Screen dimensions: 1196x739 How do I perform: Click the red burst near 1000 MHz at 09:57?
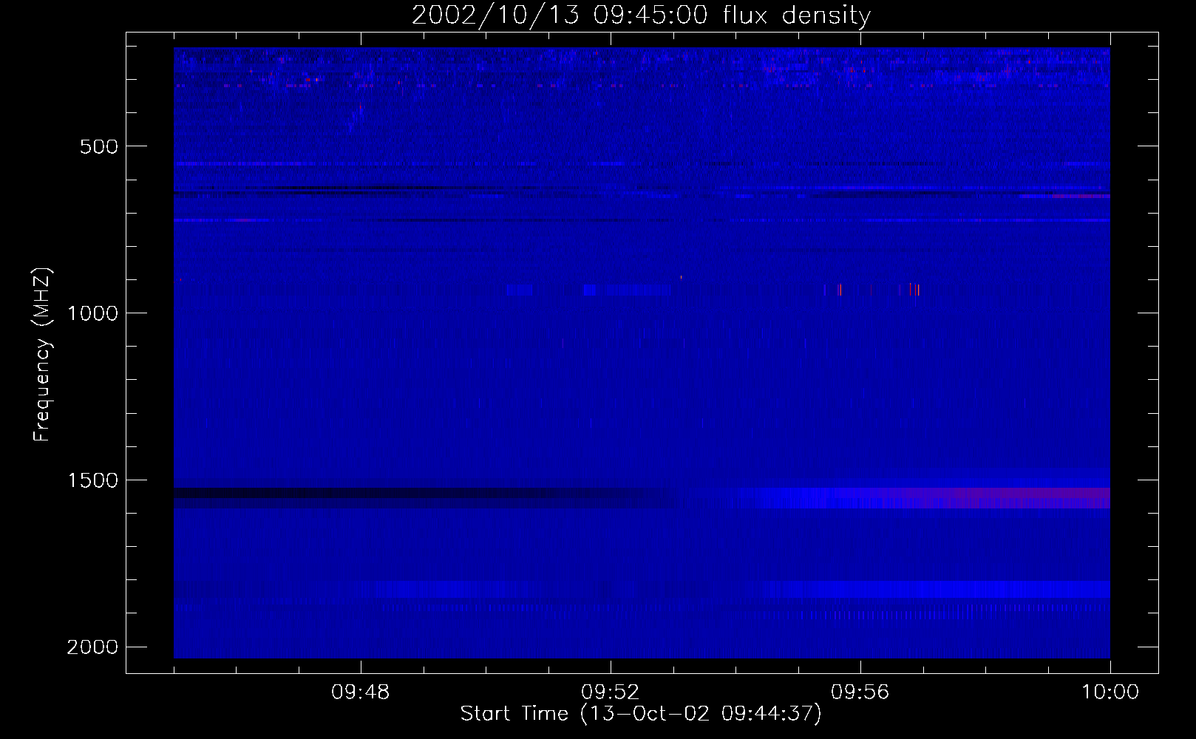point(917,290)
